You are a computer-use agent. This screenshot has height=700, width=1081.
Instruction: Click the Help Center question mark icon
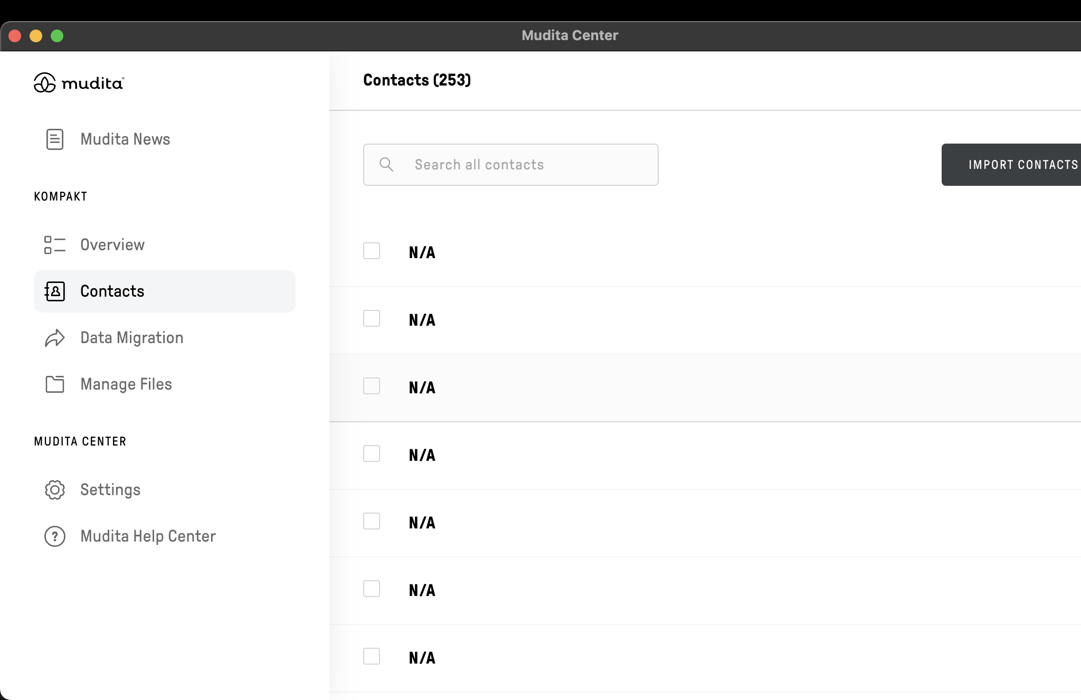55,536
